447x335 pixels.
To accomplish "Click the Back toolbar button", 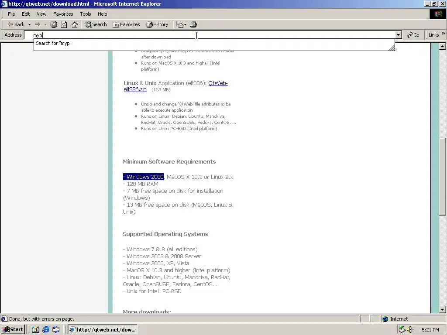I will tap(16, 24).
